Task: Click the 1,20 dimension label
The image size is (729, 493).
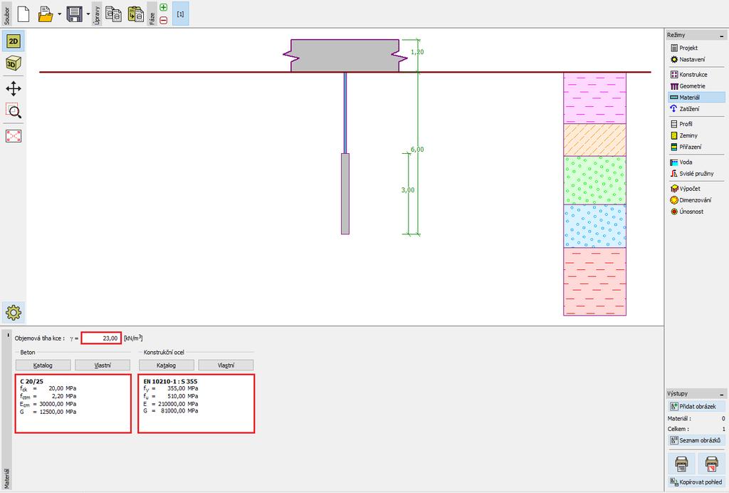Action: point(417,51)
